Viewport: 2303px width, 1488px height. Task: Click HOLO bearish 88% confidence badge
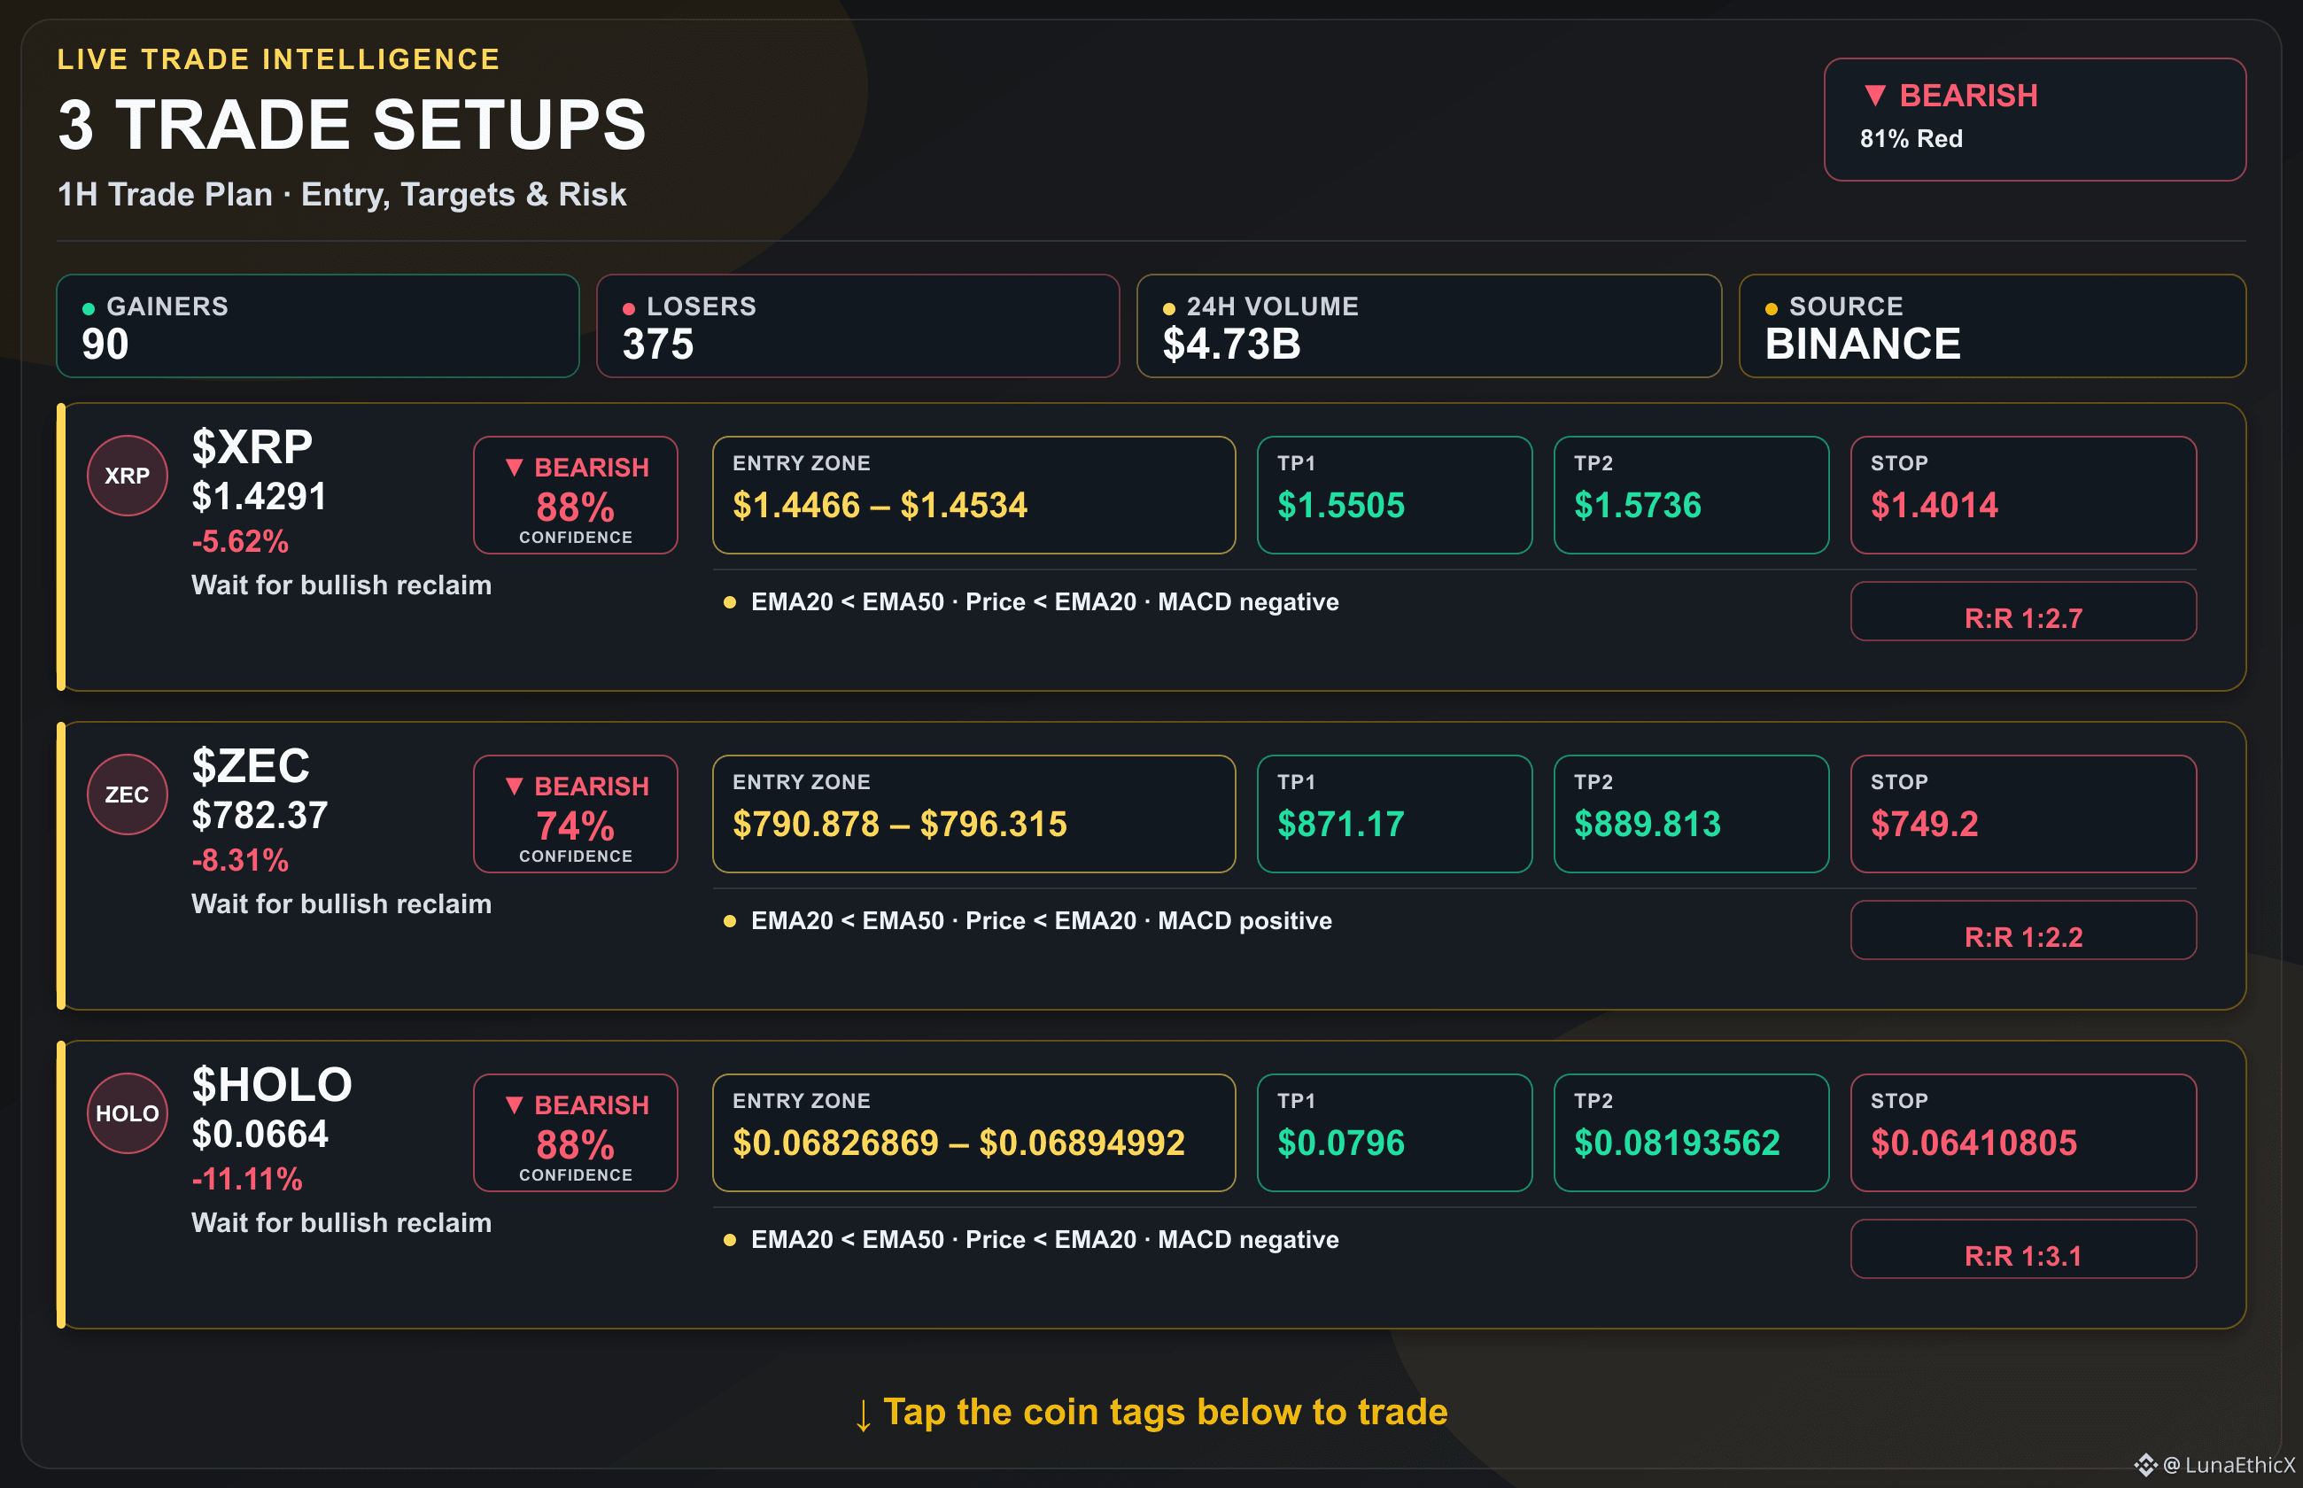(x=576, y=1134)
